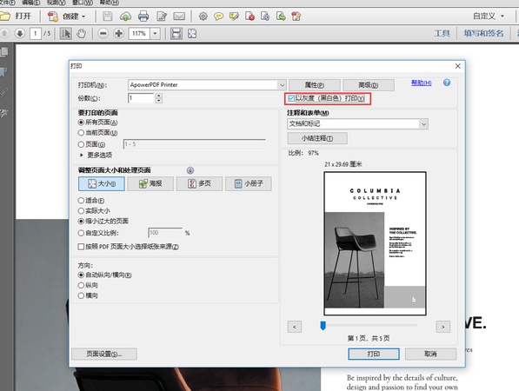Select the 缩小过大的页面 radio option
519x391 pixels.
click(81, 221)
